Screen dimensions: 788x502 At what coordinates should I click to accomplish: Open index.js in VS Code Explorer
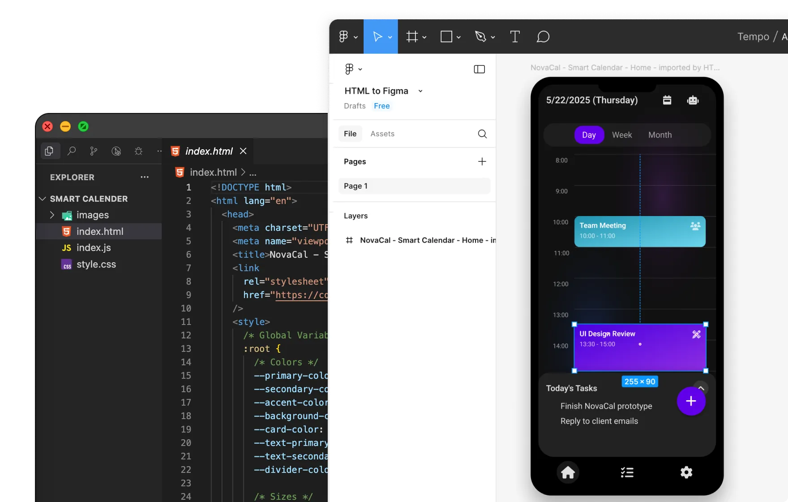[98, 248]
